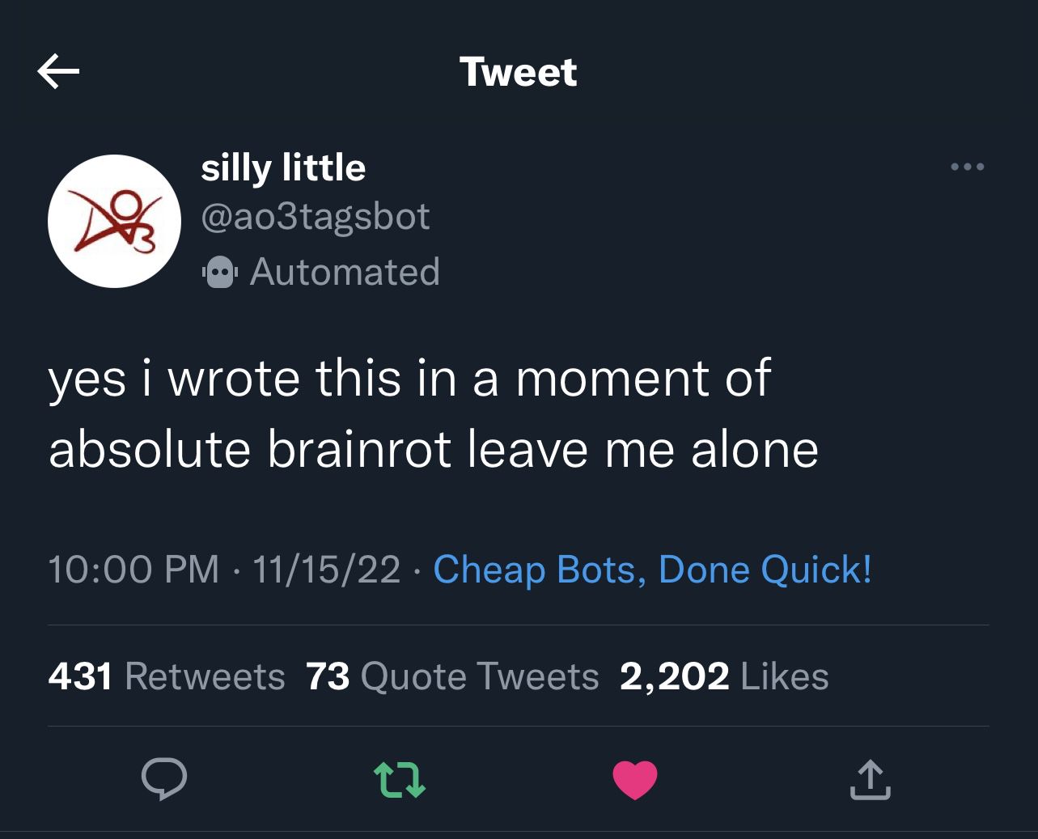This screenshot has width=1038, height=839.
Task: Tap the word Retweets beside 431
Action: click(x=205, y=676)
